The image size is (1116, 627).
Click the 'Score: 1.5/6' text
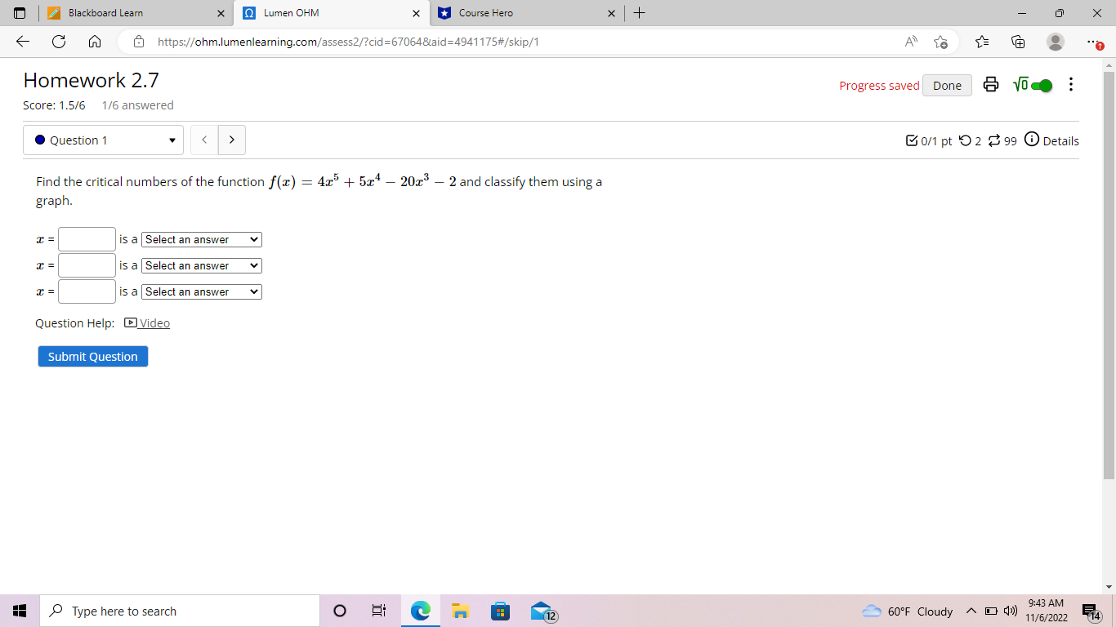tap(54, 104)
